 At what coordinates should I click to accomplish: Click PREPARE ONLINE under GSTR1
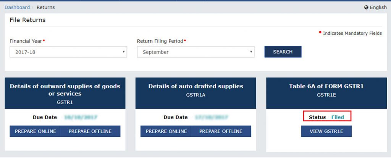36,131
